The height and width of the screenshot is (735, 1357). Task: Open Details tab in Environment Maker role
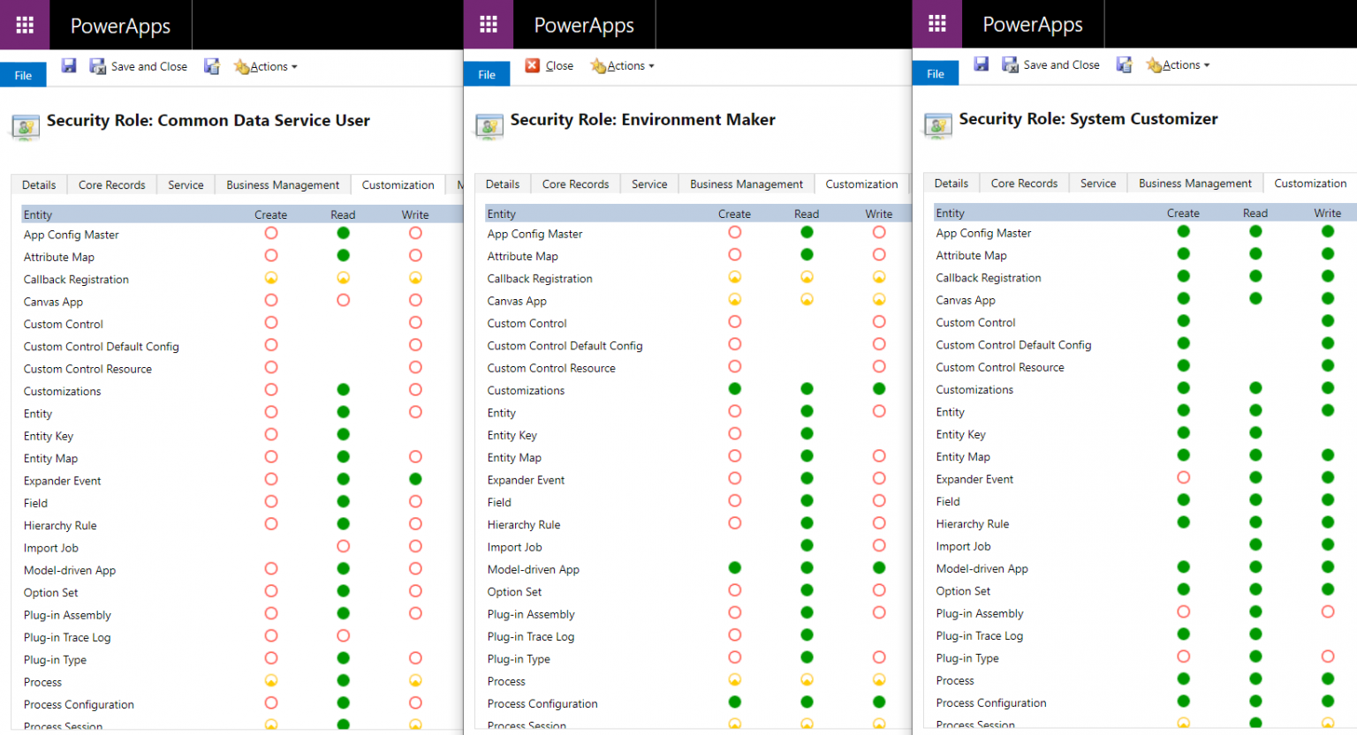(503, 184)
